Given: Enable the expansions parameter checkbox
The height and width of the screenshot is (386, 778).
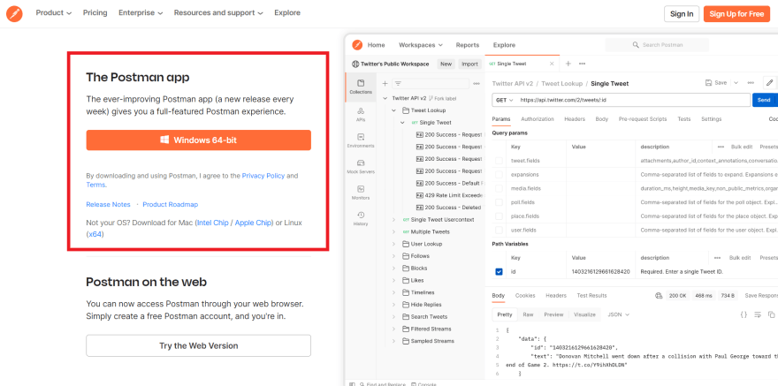Looking at the screenshot, I should 500,175.
